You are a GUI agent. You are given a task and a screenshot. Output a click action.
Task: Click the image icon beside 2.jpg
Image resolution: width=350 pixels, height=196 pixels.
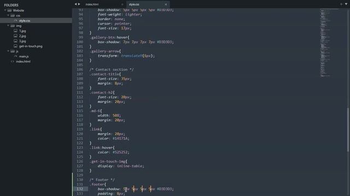tap(15, 36)
